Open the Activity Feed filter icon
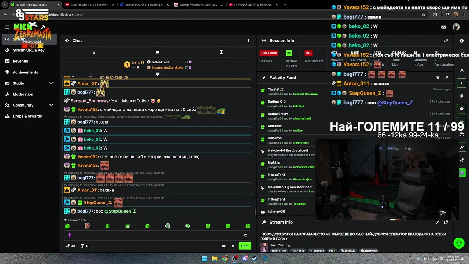Screen dimensions: 469x264 [437, 78]
